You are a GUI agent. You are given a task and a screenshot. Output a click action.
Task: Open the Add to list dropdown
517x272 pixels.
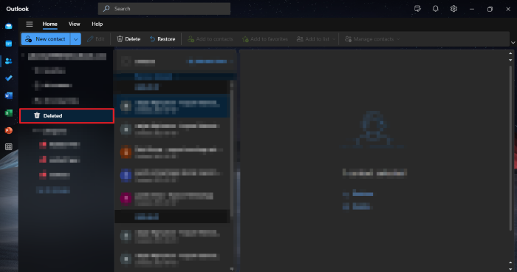(315, 39)
